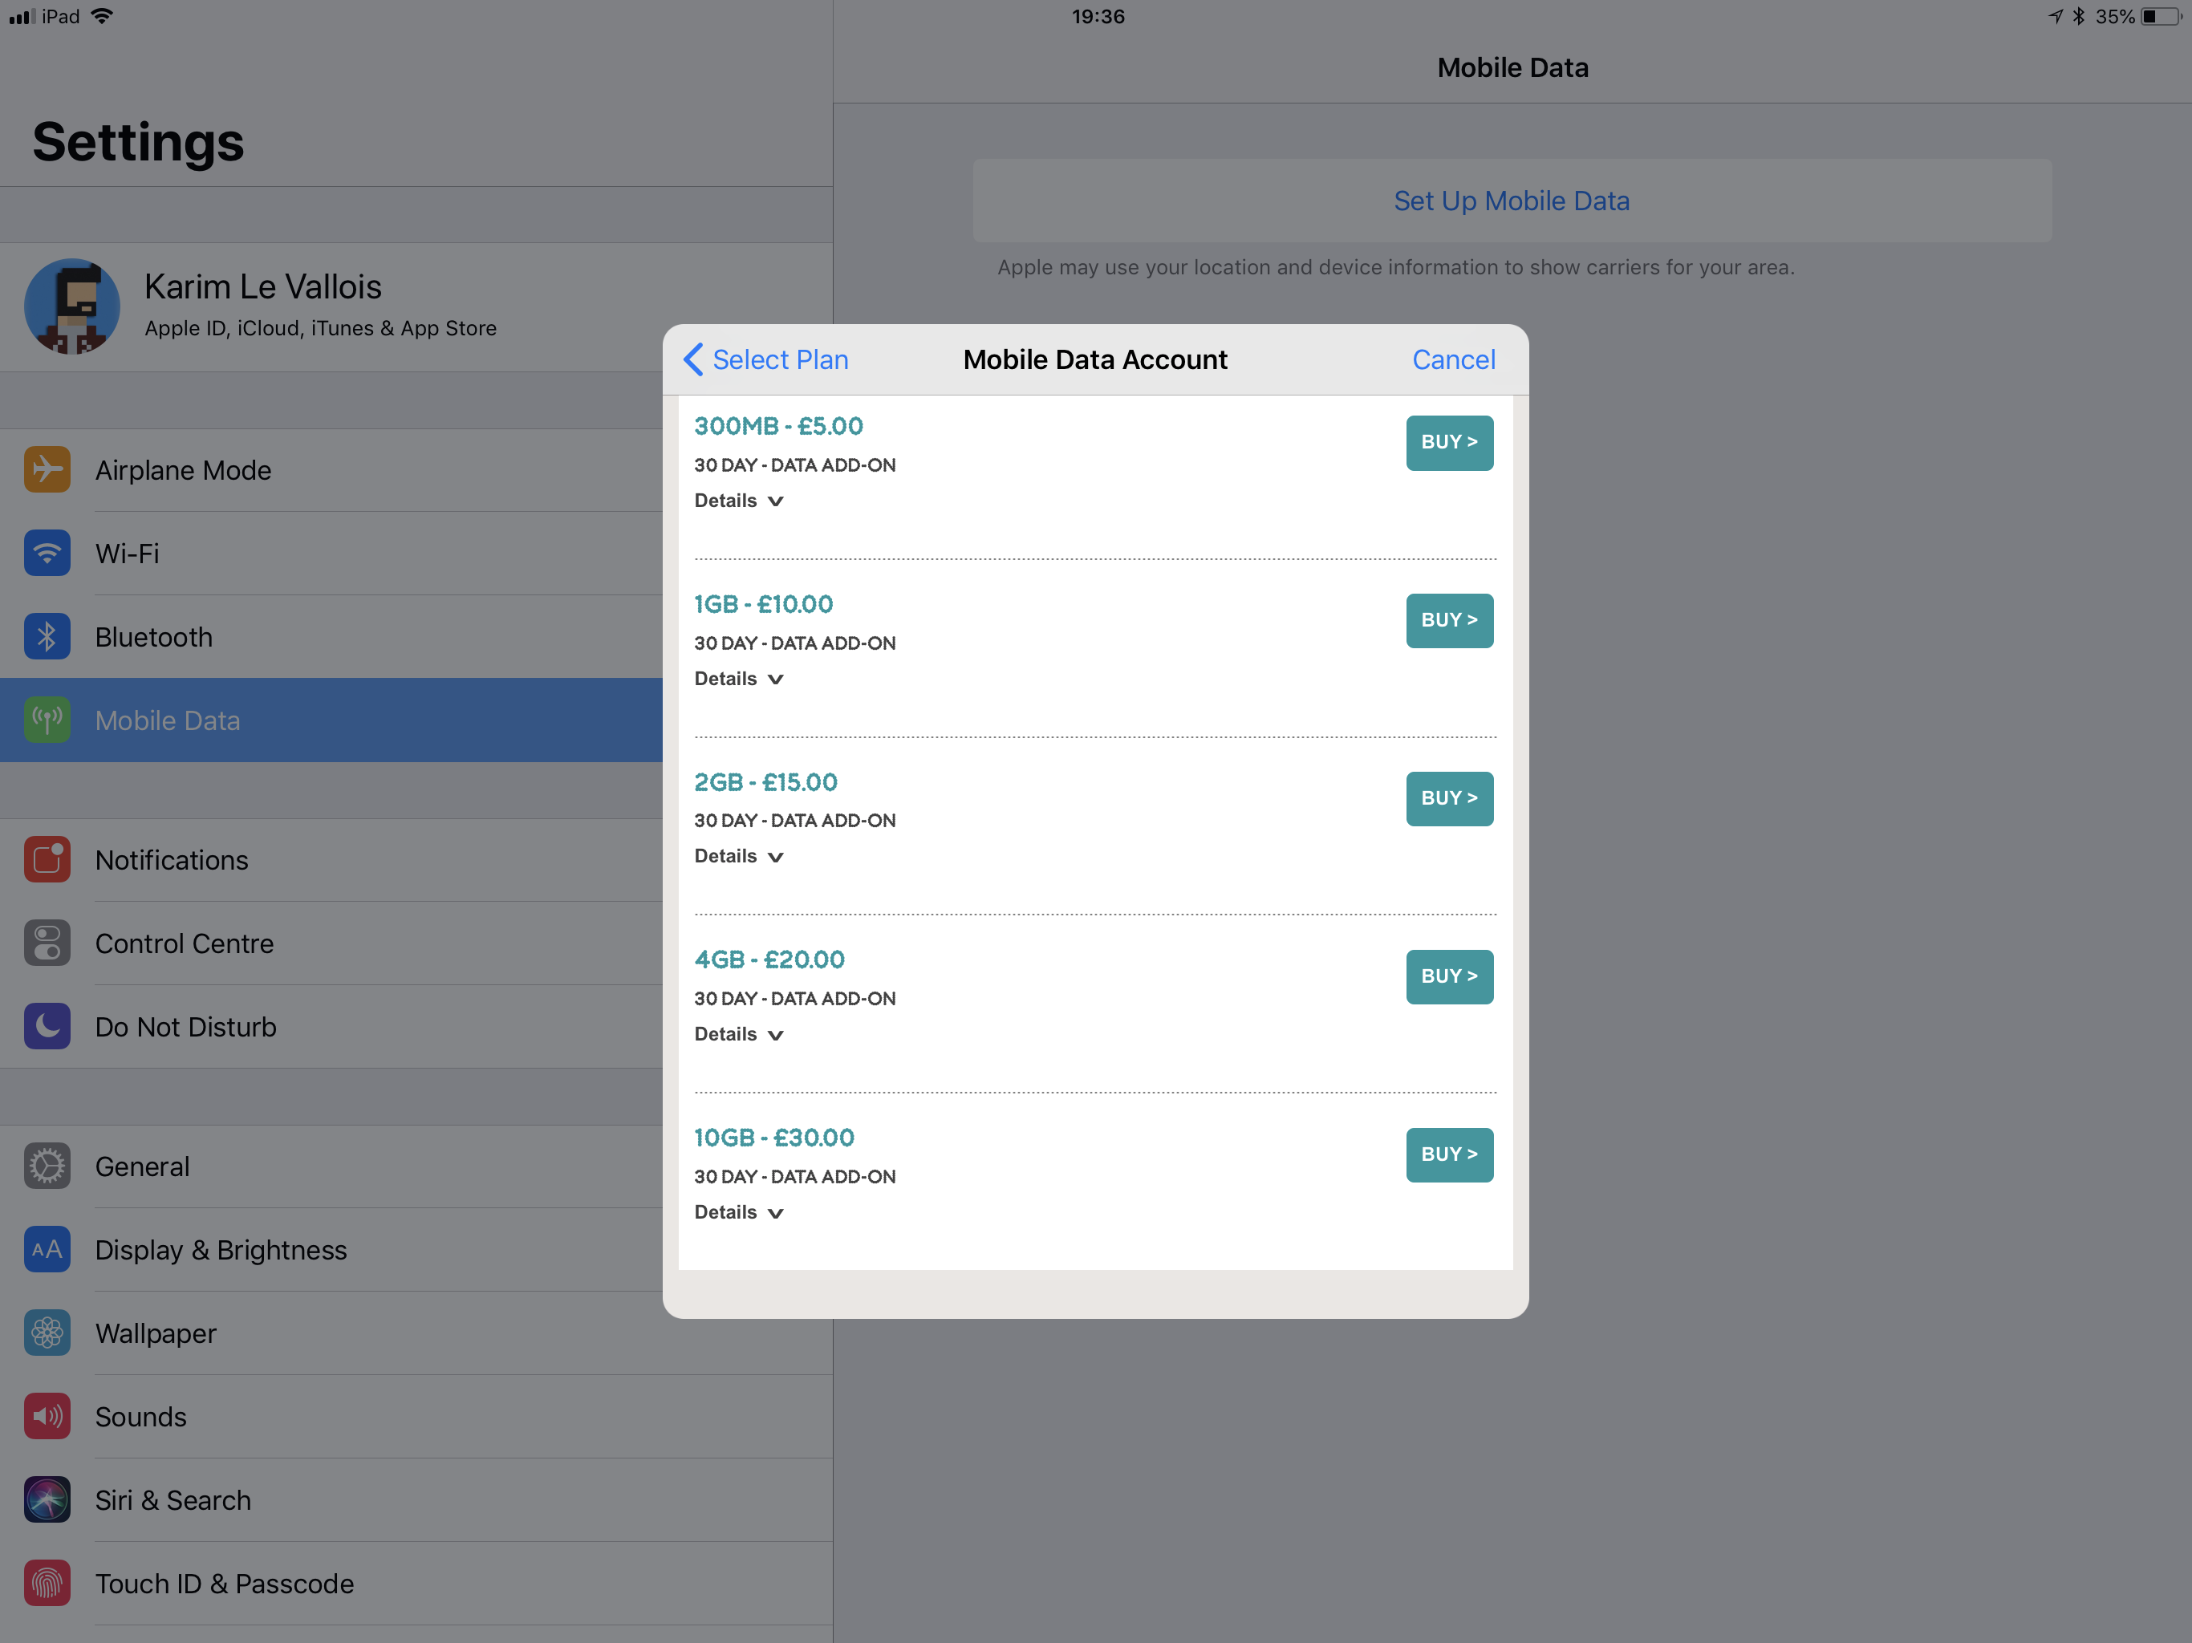Tap the Bluetooth settings icon
The height and width of the screenshot is (1643, 2192).
(47, 636)
